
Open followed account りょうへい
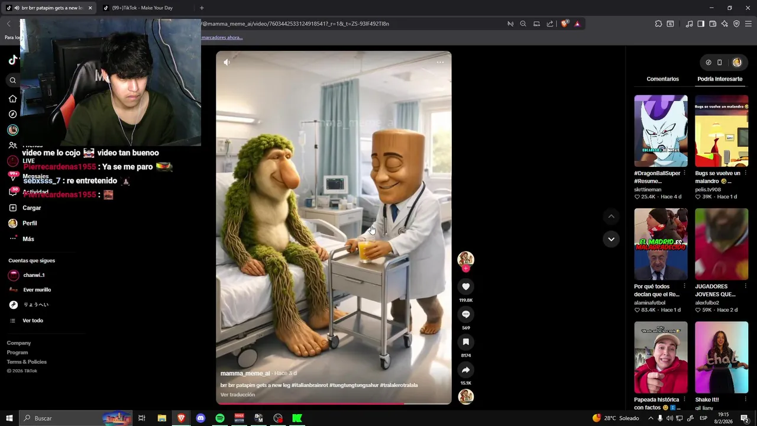(x=28, y=305)
